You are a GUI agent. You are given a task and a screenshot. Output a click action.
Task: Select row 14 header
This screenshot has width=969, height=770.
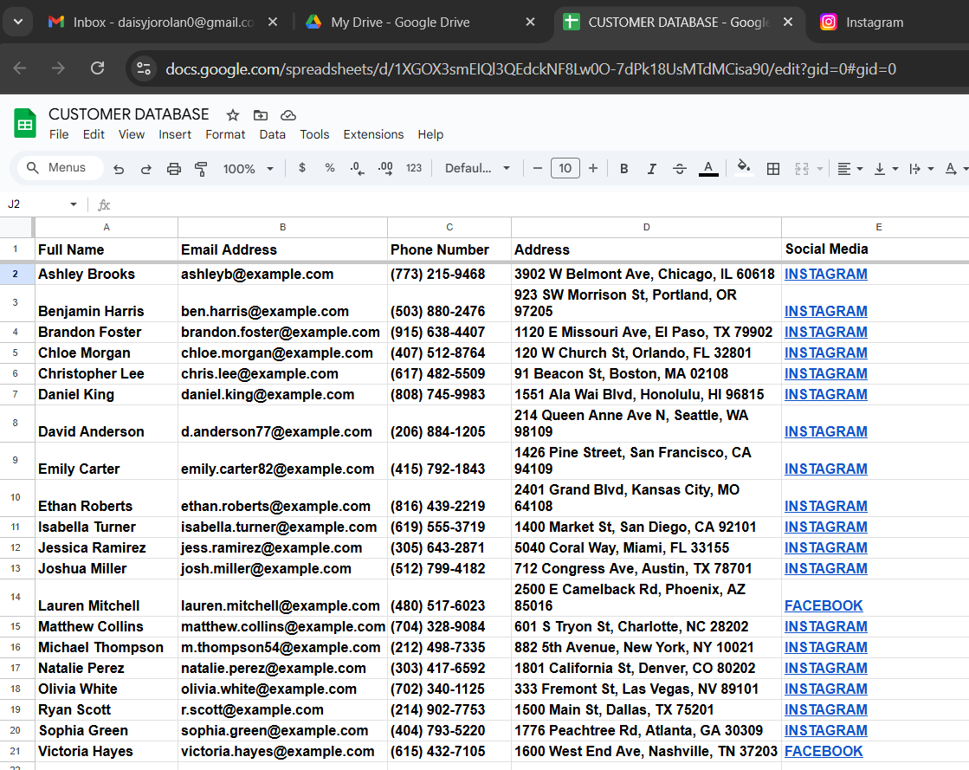(x=16, y=597)
